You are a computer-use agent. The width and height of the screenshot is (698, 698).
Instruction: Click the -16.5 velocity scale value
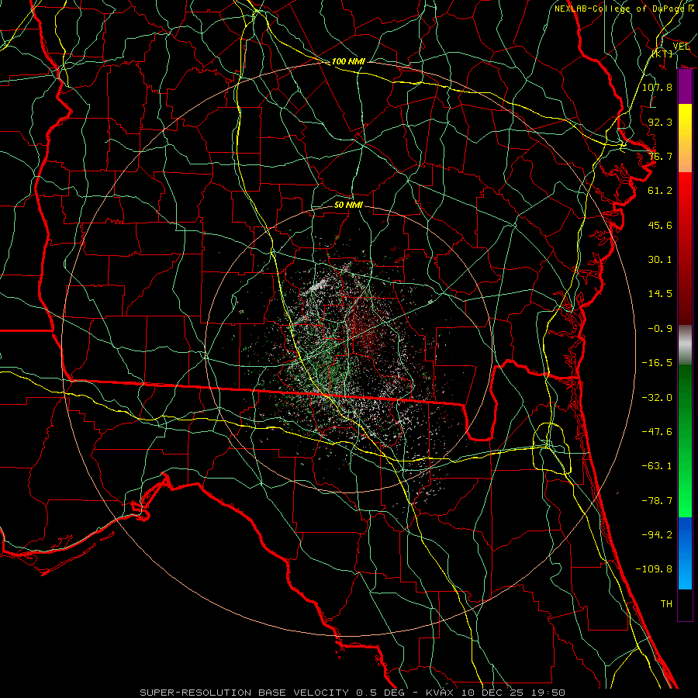(657, 363)
